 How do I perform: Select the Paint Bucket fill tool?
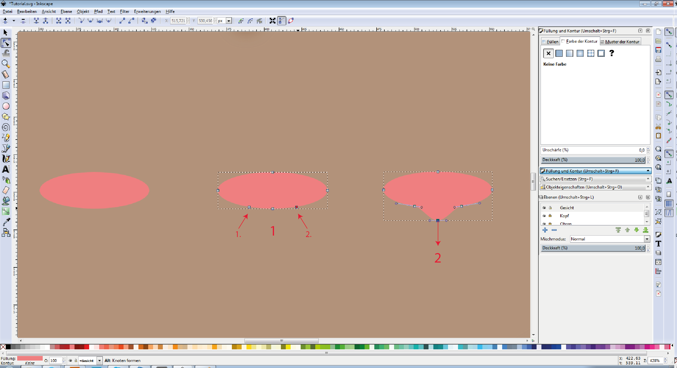6,201
